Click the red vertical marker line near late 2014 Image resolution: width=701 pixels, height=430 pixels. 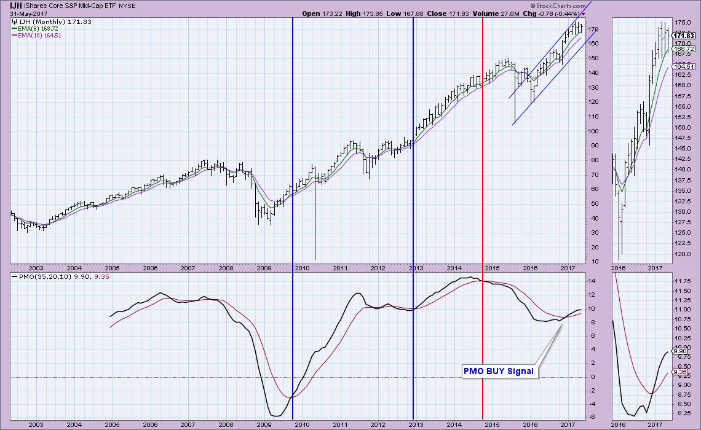[483, 219]
